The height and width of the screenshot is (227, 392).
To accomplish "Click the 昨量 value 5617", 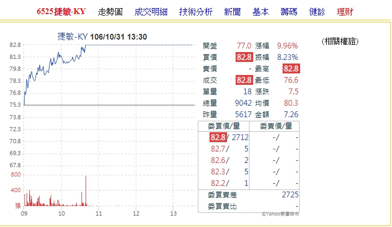I will point(243,115).
